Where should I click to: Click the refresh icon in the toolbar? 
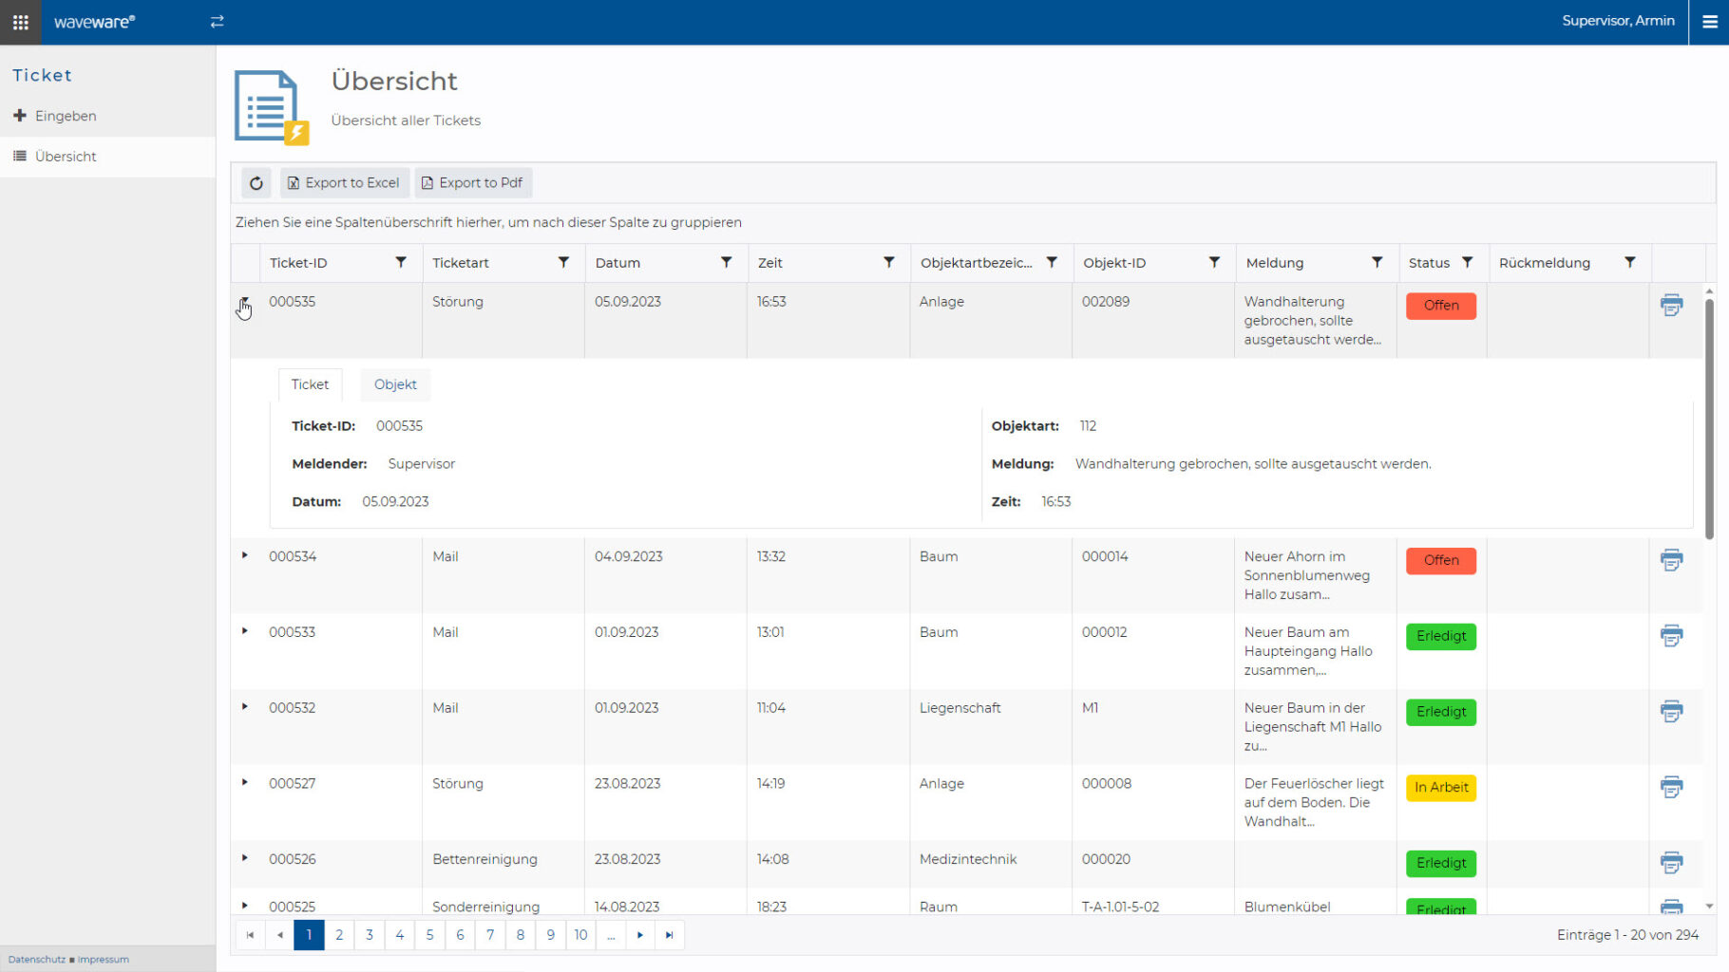click(256, 183)
